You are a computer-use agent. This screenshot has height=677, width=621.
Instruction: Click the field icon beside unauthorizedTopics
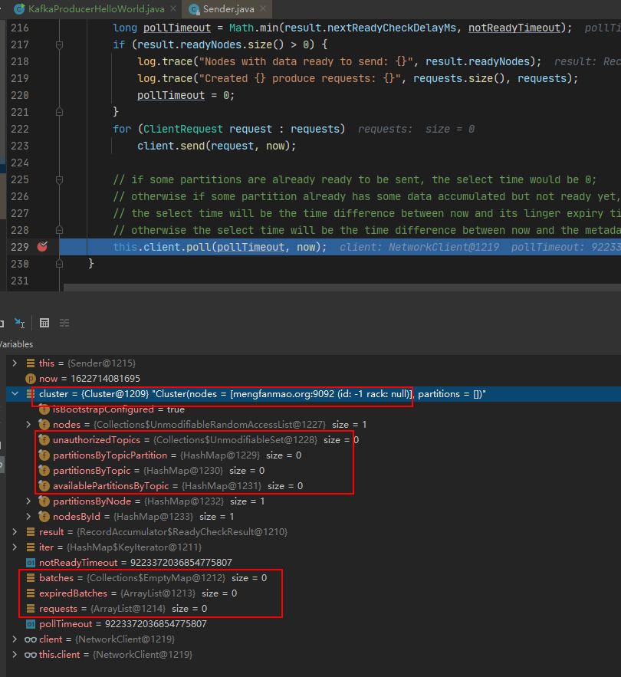click(x=44, y=439)
